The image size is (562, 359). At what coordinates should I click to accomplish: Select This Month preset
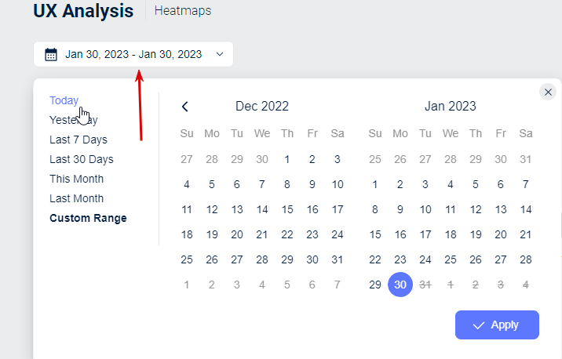click(x=76, y=179)
